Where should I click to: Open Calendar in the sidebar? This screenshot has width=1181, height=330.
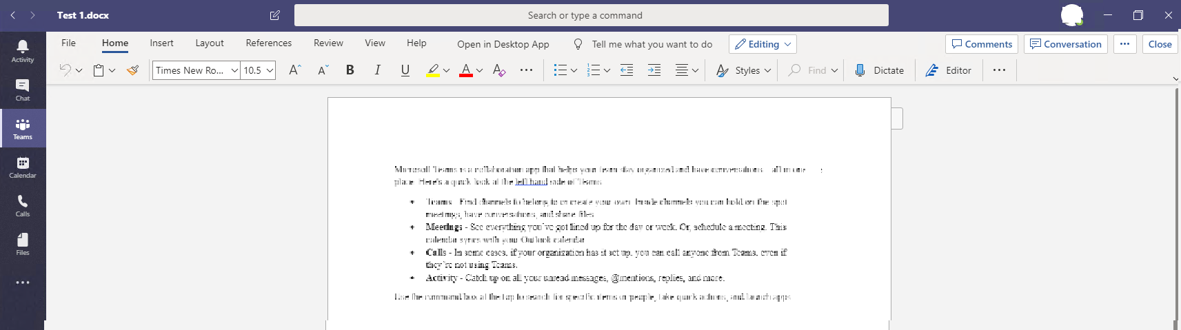point(23,167)
